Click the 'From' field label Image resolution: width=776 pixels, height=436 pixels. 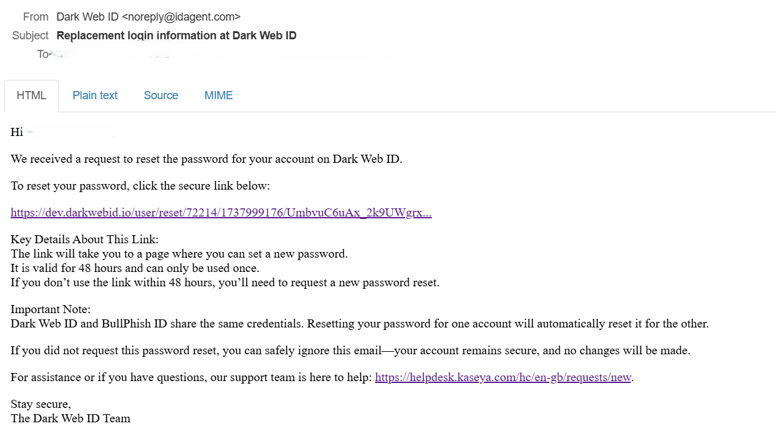point(36,17)
